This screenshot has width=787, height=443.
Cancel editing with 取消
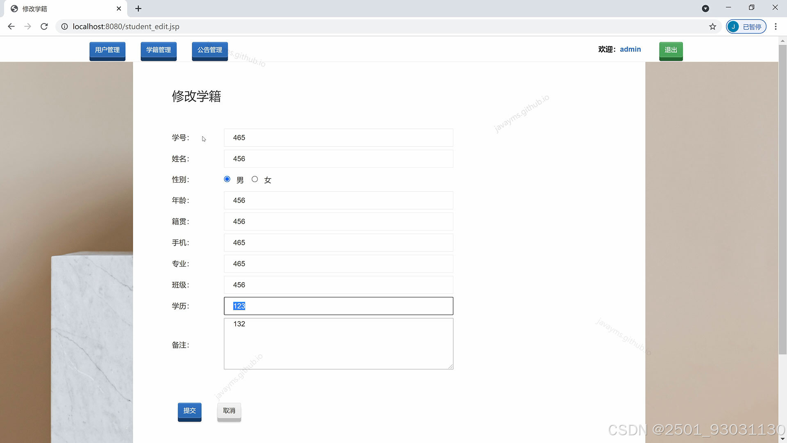pos(229,411)
